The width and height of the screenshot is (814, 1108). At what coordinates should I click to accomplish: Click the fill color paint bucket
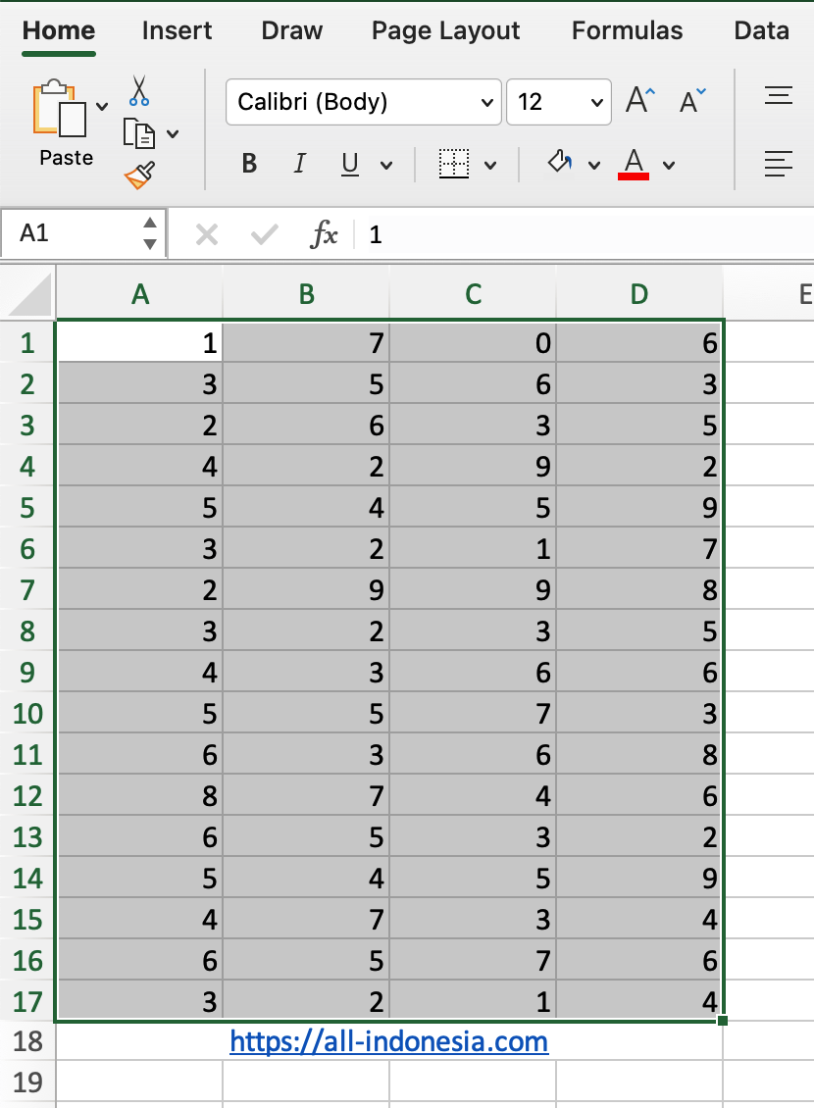coord(560,162)
